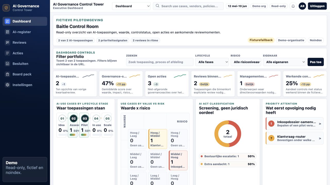The width and height of the screenshot is (330, 185).
Task: Select lifecycle stage 02 Assess circle
Action: tap(73, 118)
